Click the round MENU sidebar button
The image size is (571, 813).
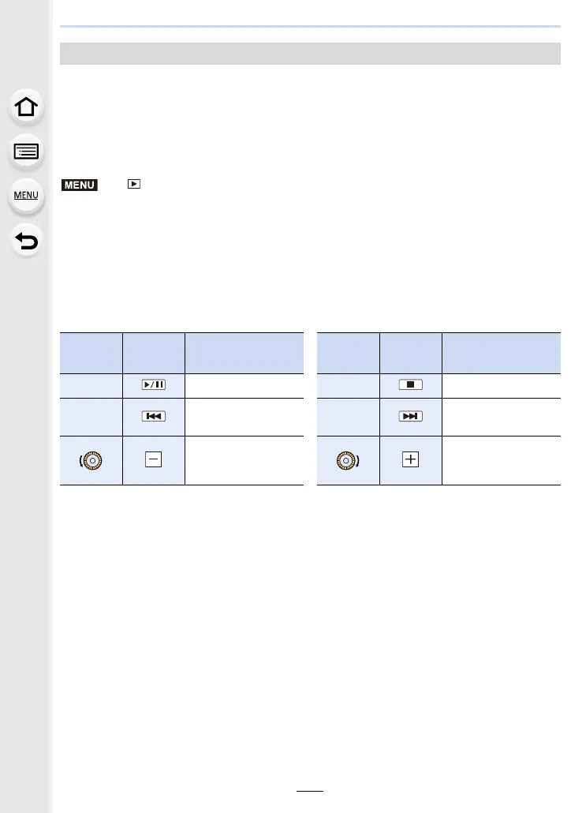click(x=26, y=195)
